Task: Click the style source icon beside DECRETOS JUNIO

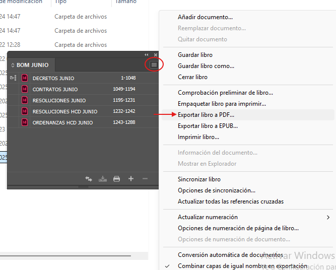Action: tap(13, 78)
